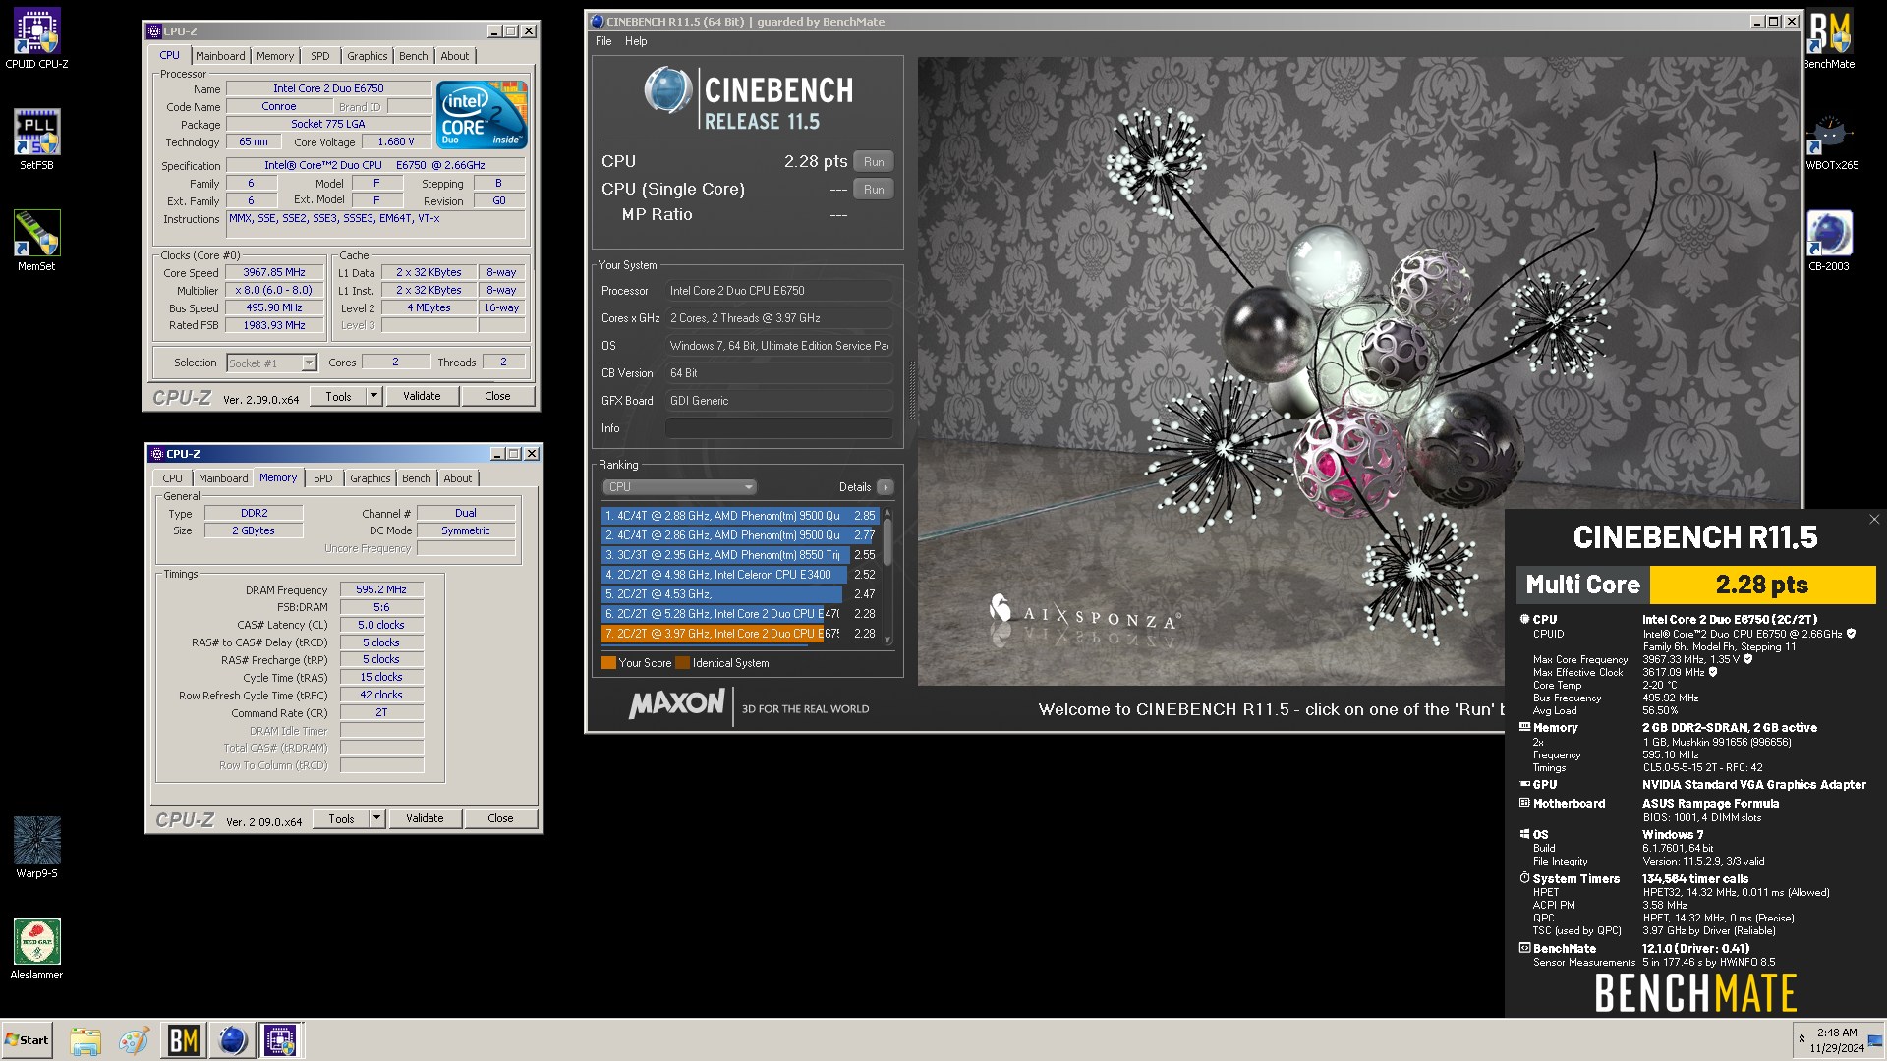Switch to Cinebench from the taskbar
1887x1061 pixels.
(232, 1040)
